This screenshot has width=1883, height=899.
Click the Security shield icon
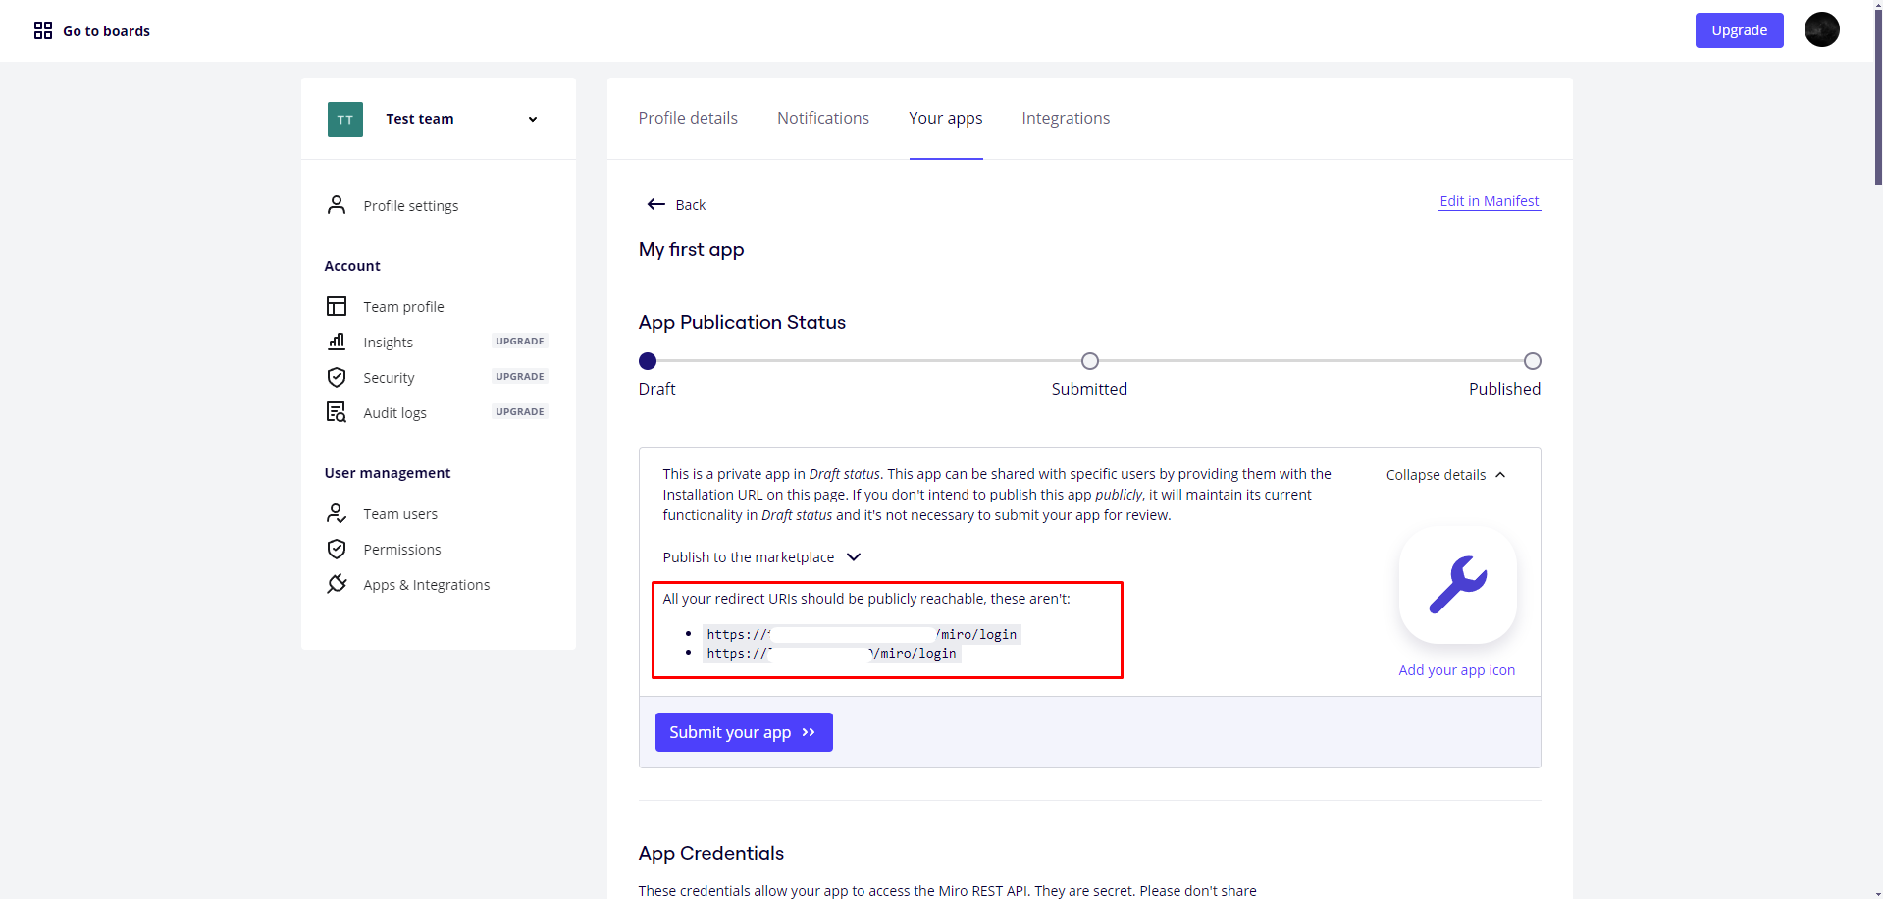click(337, 377)
